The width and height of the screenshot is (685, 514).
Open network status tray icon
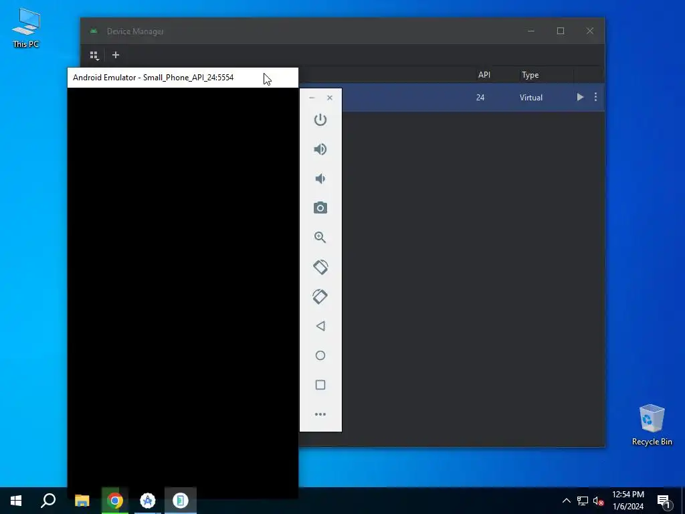pyautogui.click(x=583, y=501)
